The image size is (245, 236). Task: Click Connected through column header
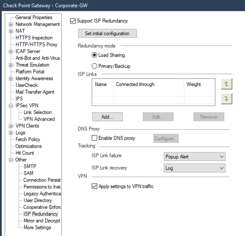(149, 84)
